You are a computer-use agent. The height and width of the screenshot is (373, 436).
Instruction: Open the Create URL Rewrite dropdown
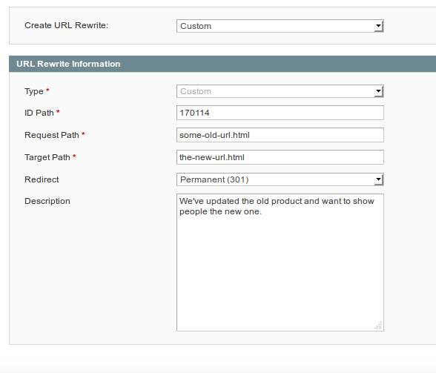point(280,26)
